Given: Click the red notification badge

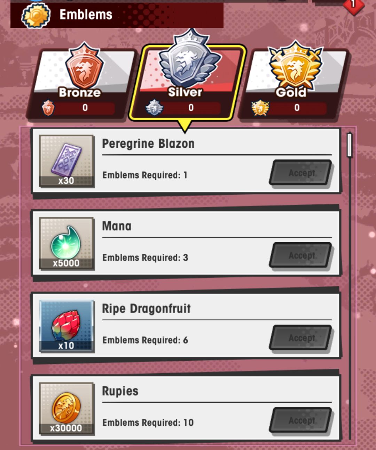Looking at the screenshot, I should [x=353, y=5].
